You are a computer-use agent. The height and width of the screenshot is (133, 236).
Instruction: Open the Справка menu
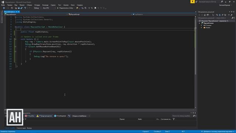[x=80, y=5]
